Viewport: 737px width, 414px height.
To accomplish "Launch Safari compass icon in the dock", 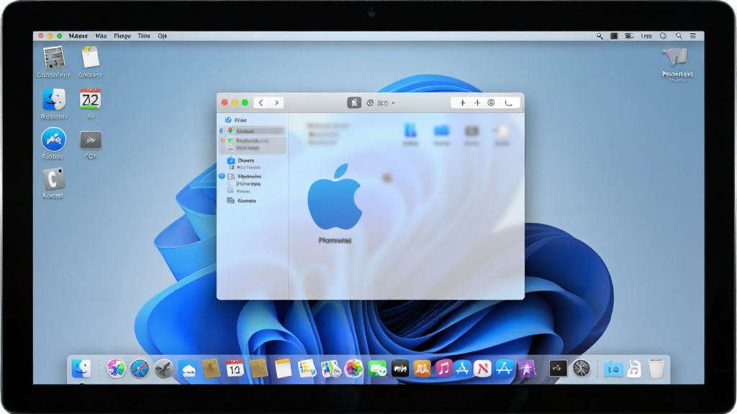I will [140, 369].
